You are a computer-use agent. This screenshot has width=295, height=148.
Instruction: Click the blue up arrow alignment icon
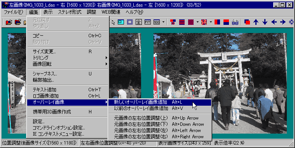(256, 22)
